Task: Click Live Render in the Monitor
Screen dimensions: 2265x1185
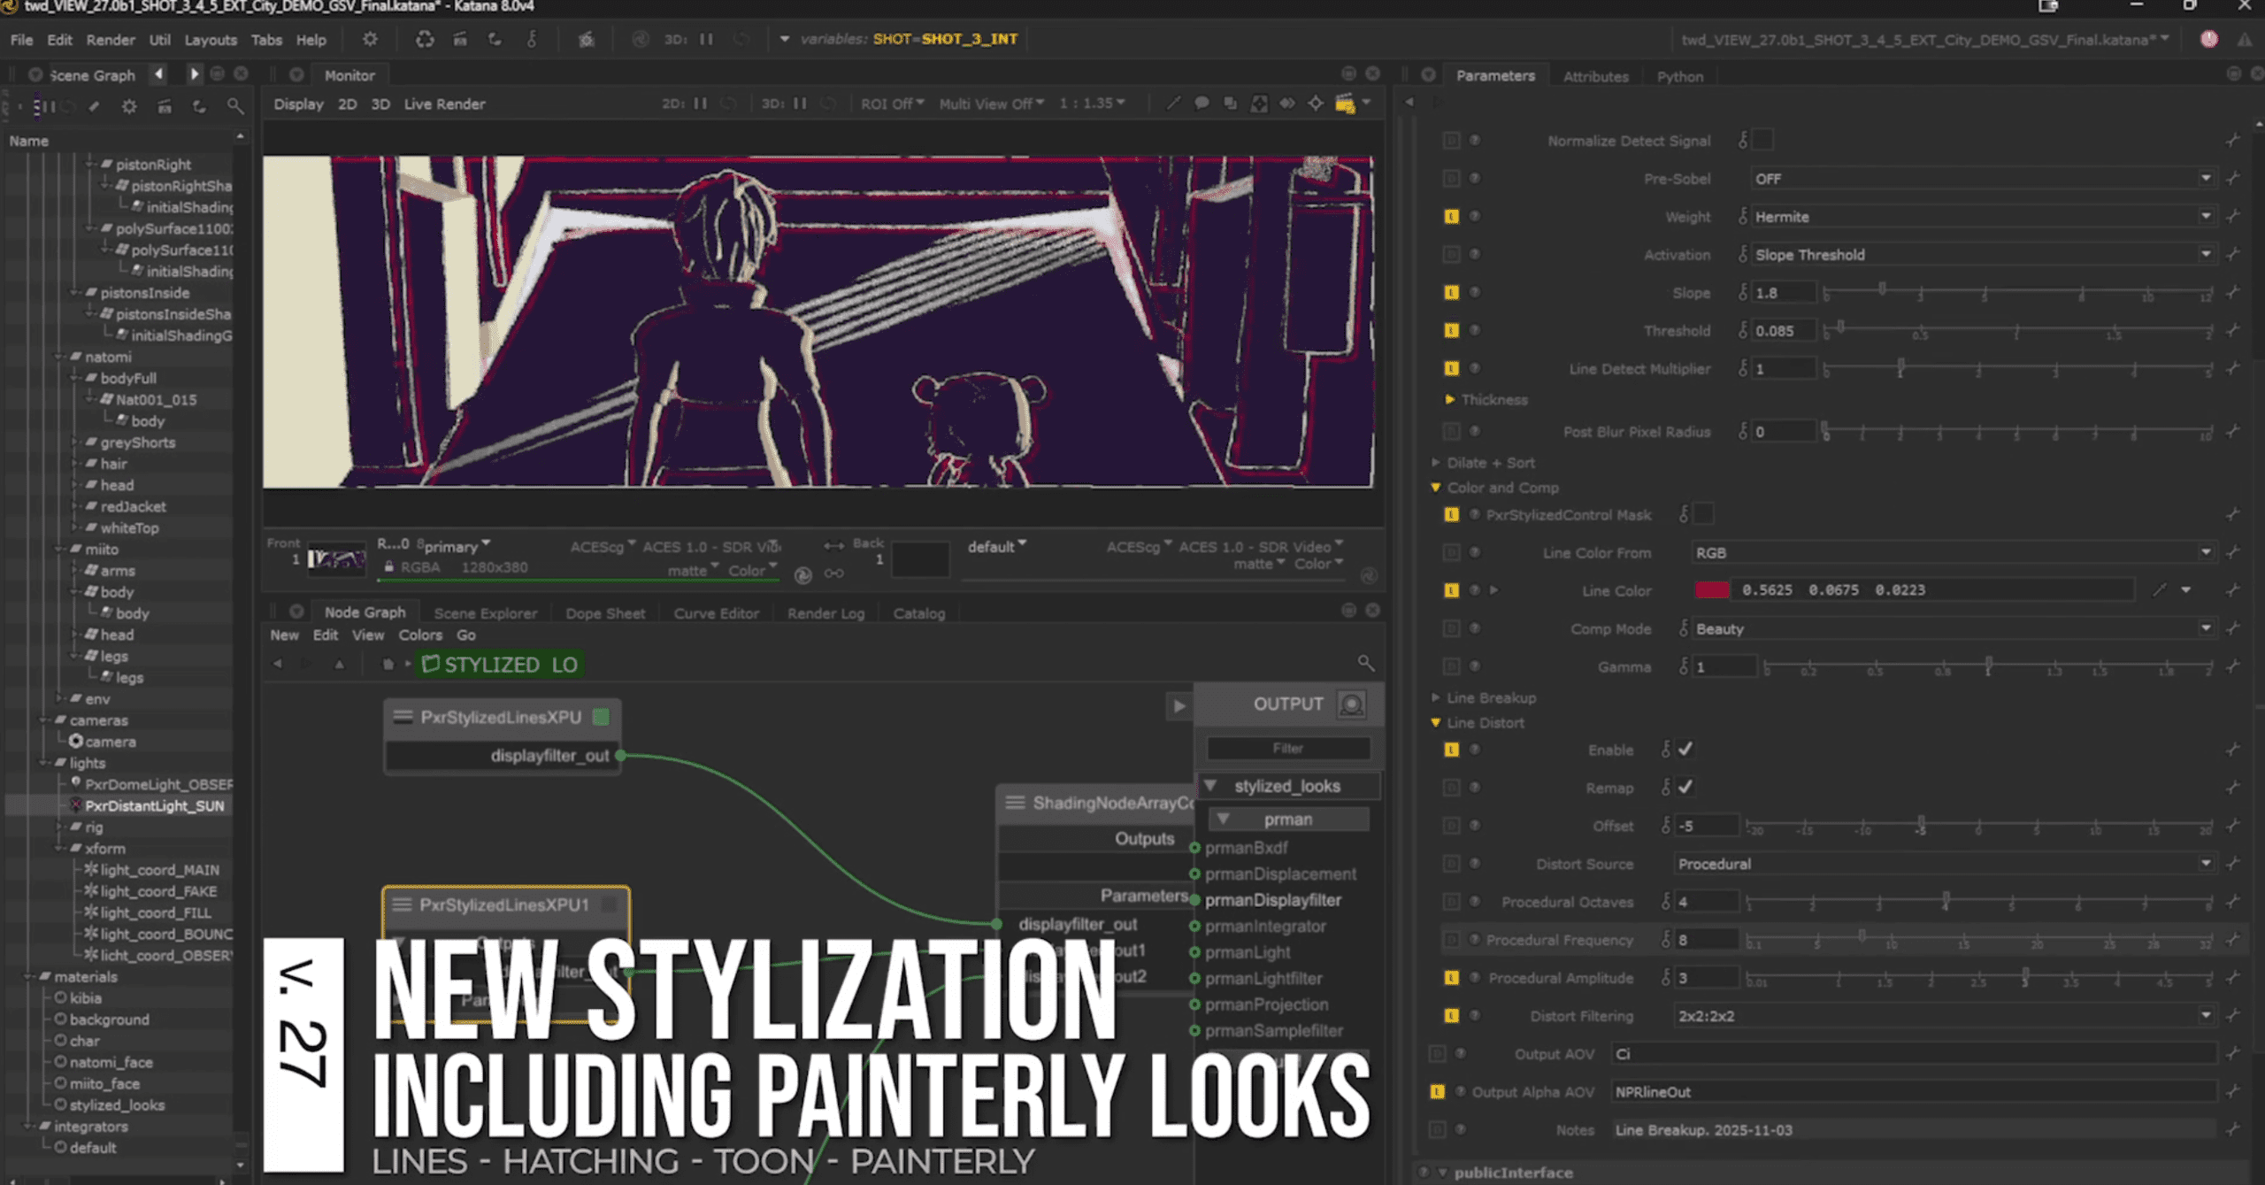Action: pyautogui.click(x=444, y=104)
